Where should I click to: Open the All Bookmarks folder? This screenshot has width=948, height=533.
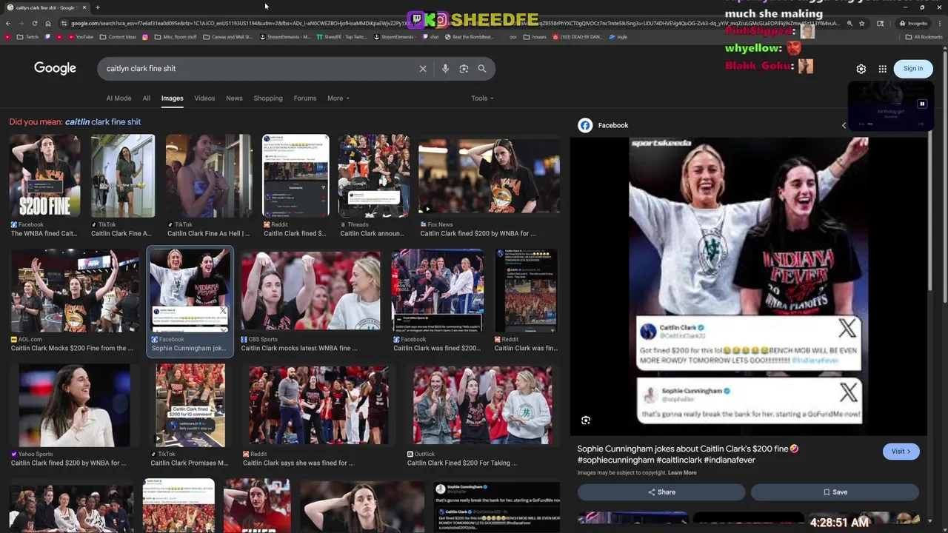pos(924,36)
